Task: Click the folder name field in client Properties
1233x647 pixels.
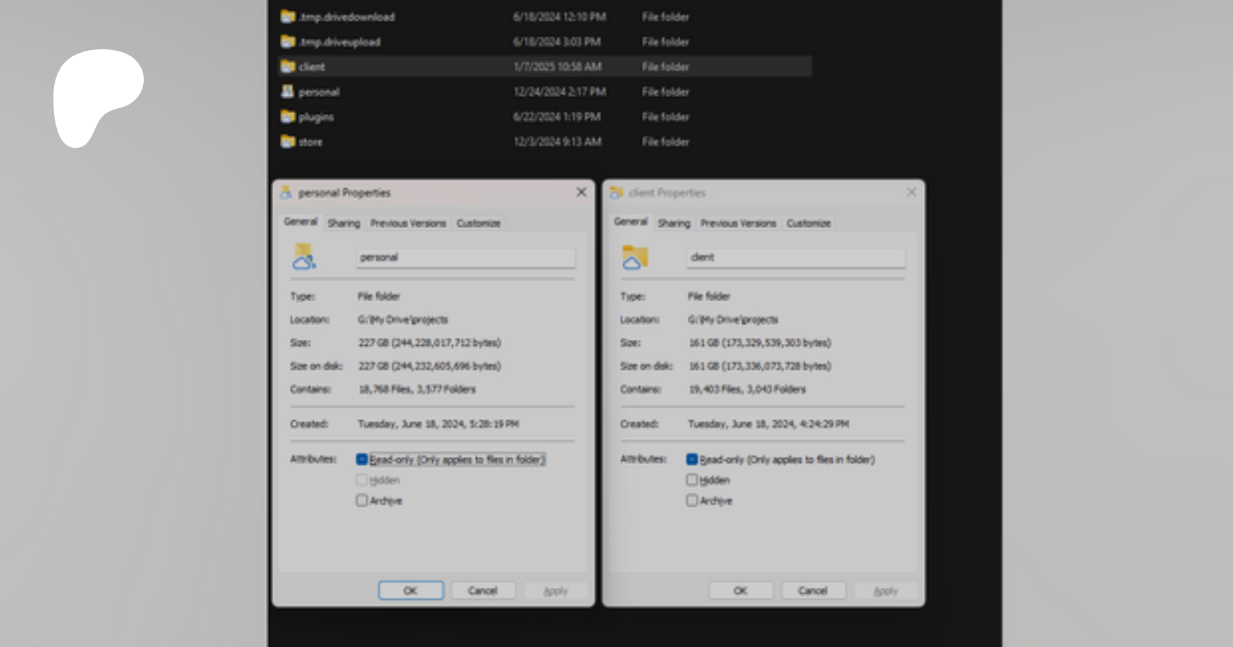Action: (795, 257)
